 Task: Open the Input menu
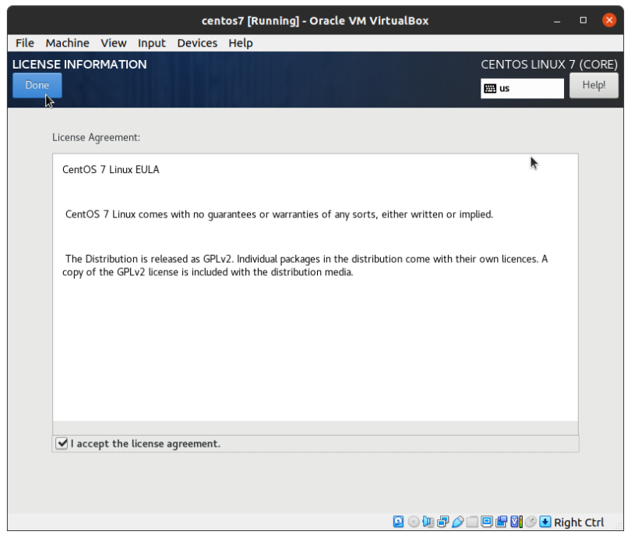point(151,43)
